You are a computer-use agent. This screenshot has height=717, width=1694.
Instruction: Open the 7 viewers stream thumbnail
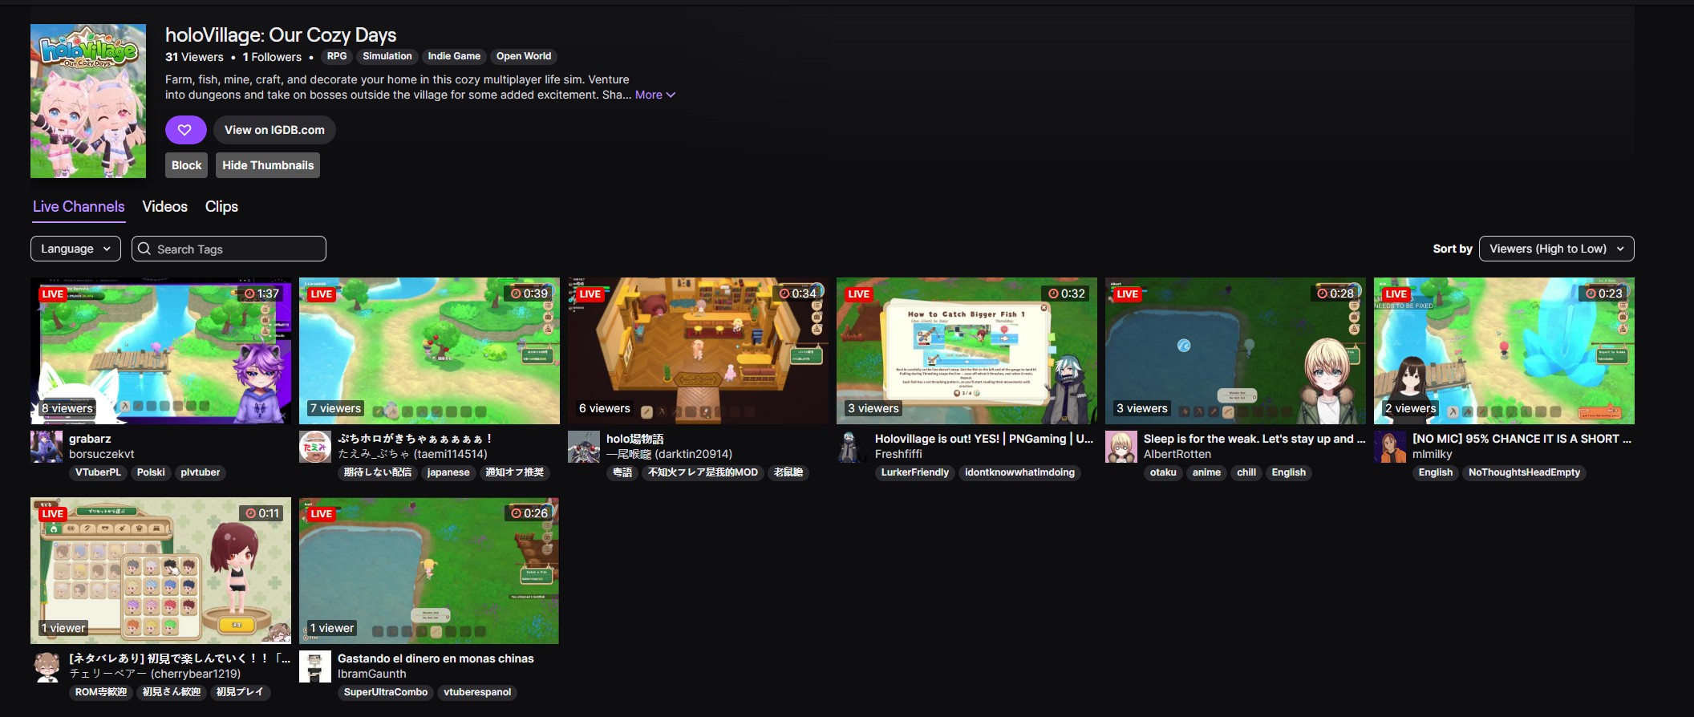point(429,351)
